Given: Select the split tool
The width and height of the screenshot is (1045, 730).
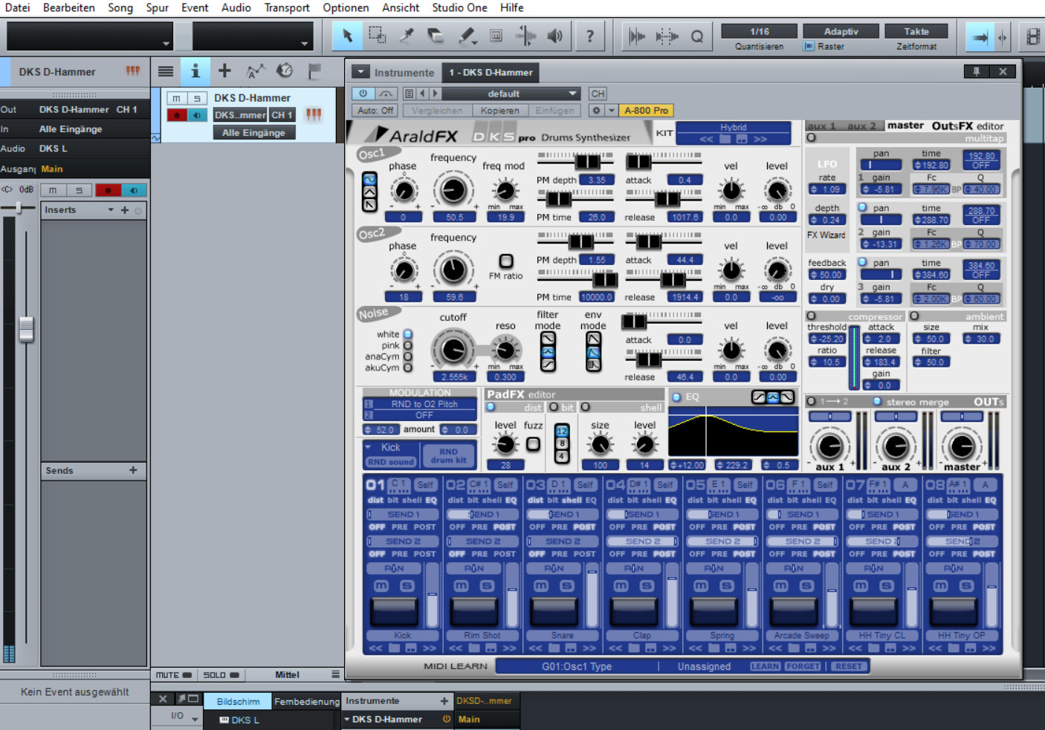Looking at the screenshot, I should click(x=407, y=36).
